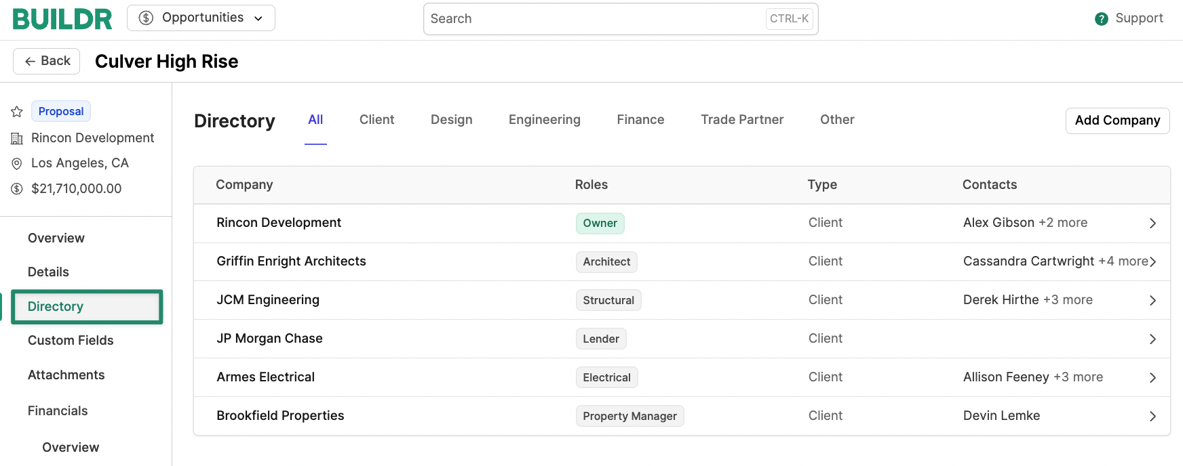Click Derek Hirthe +3 more contacts

point(1028,300)
